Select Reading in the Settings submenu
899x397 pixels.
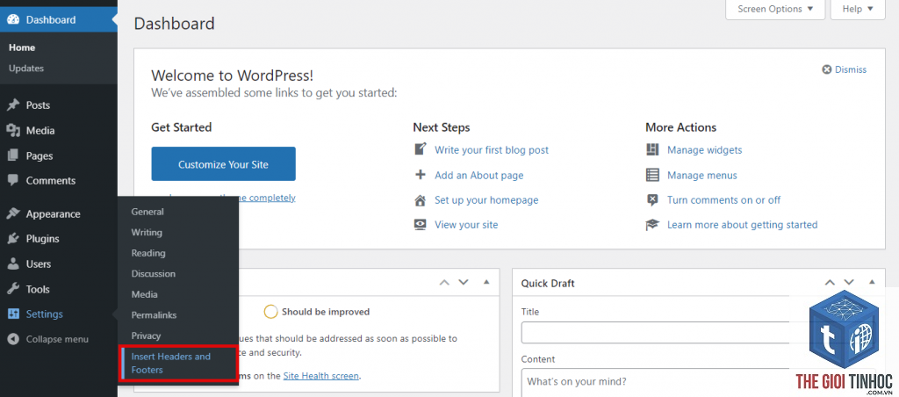[x=148, y=253]
